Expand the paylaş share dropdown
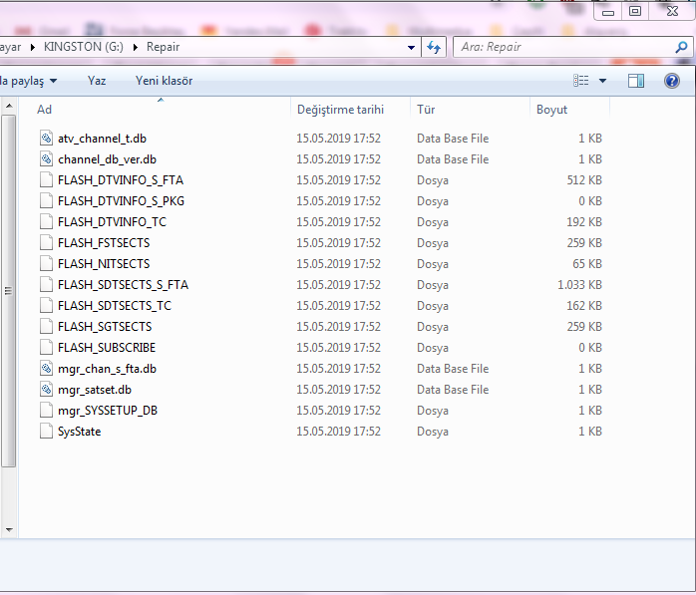The height and width of the screenshot is (595, 696). pyautogui.click(x=53, y=81)
